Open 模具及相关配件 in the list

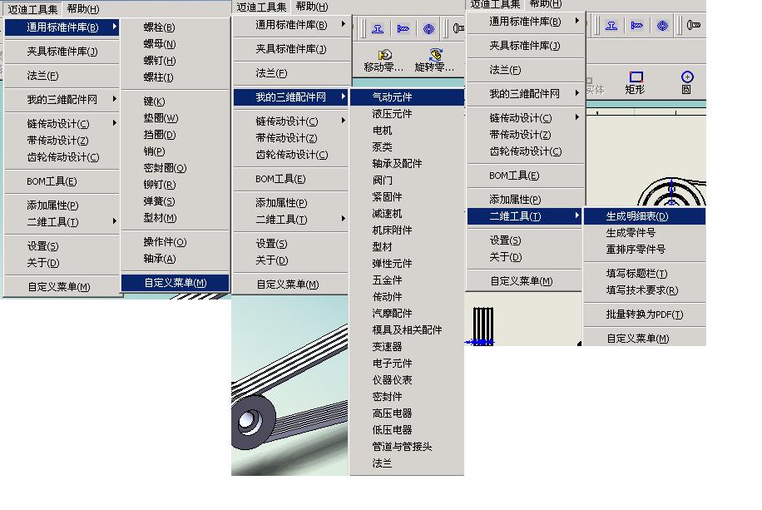pyautogui.click(x=407, y=329)
